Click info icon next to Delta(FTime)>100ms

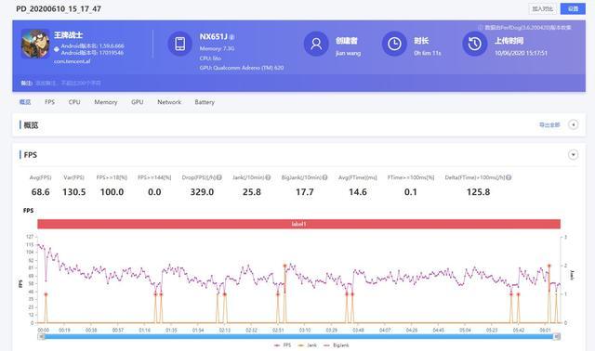[509, 177]
